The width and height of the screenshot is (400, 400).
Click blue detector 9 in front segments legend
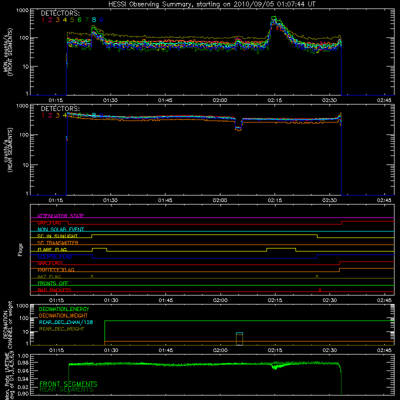pyautogui.click(x=101, y=20)
